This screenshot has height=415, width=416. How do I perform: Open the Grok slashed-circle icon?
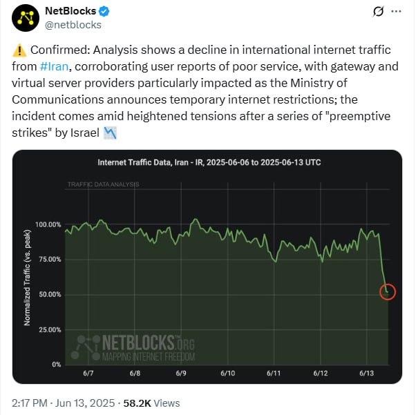click(x=378, y=12)
